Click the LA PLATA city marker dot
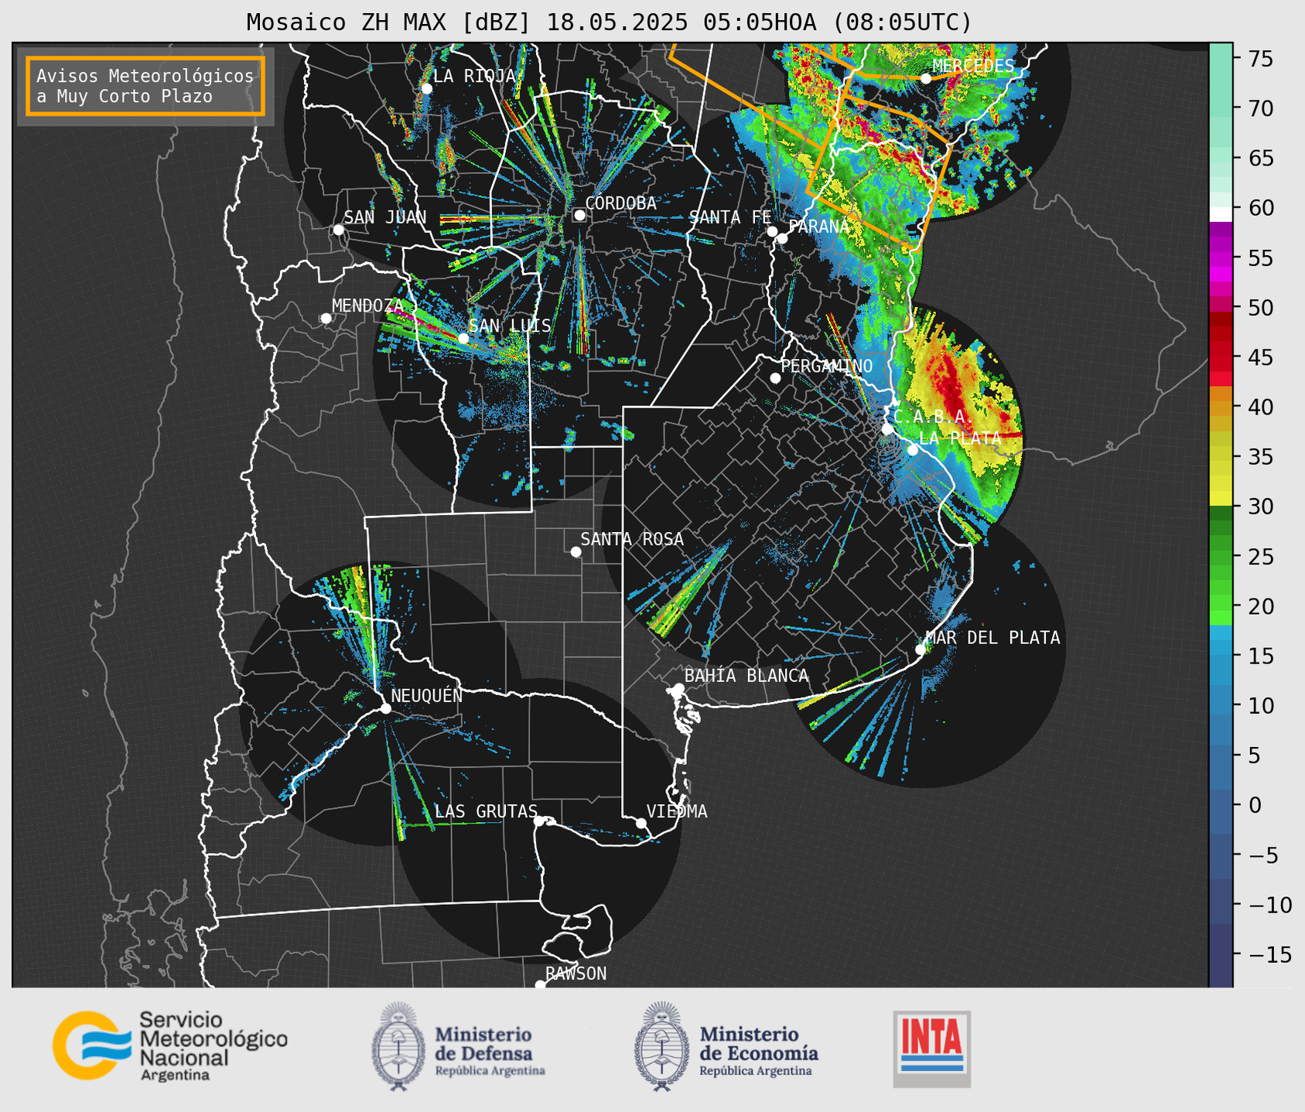 point(913,449)
